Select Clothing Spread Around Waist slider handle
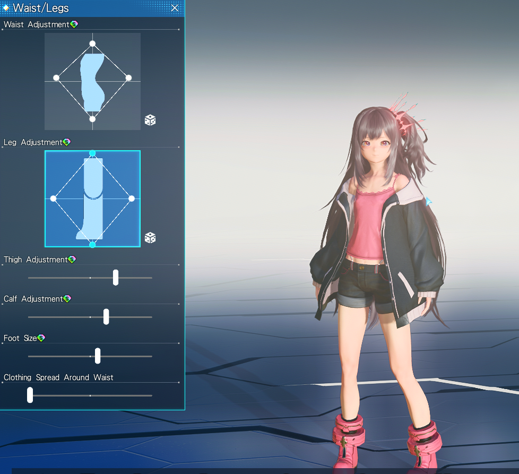 click(30, 395)
